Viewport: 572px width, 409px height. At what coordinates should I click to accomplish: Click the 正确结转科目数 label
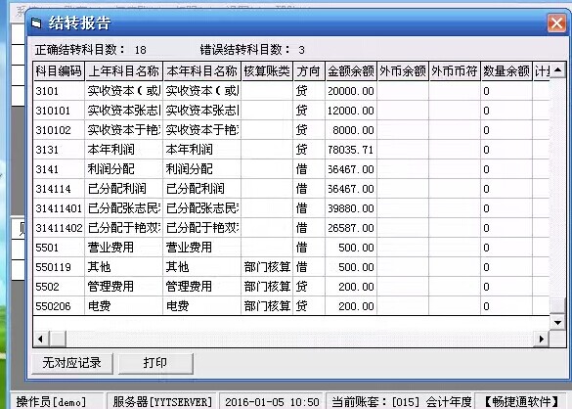click(80, 50)
